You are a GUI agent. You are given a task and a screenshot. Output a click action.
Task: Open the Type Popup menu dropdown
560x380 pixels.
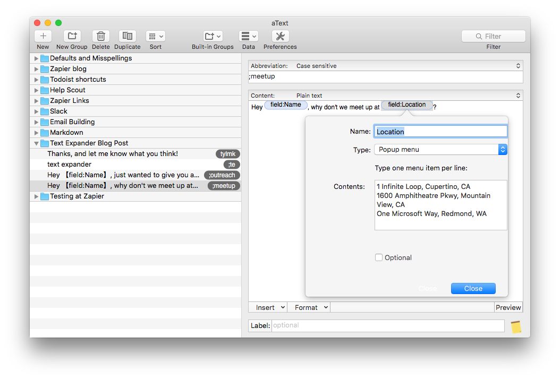coord(440,150)
